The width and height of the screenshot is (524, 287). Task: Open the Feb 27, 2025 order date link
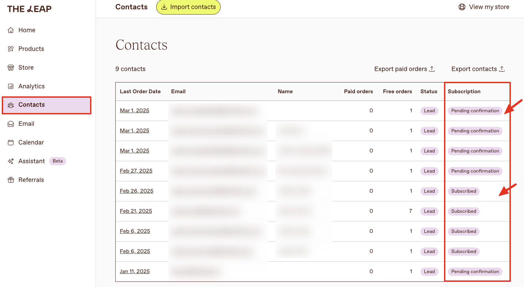coord(136,171)
